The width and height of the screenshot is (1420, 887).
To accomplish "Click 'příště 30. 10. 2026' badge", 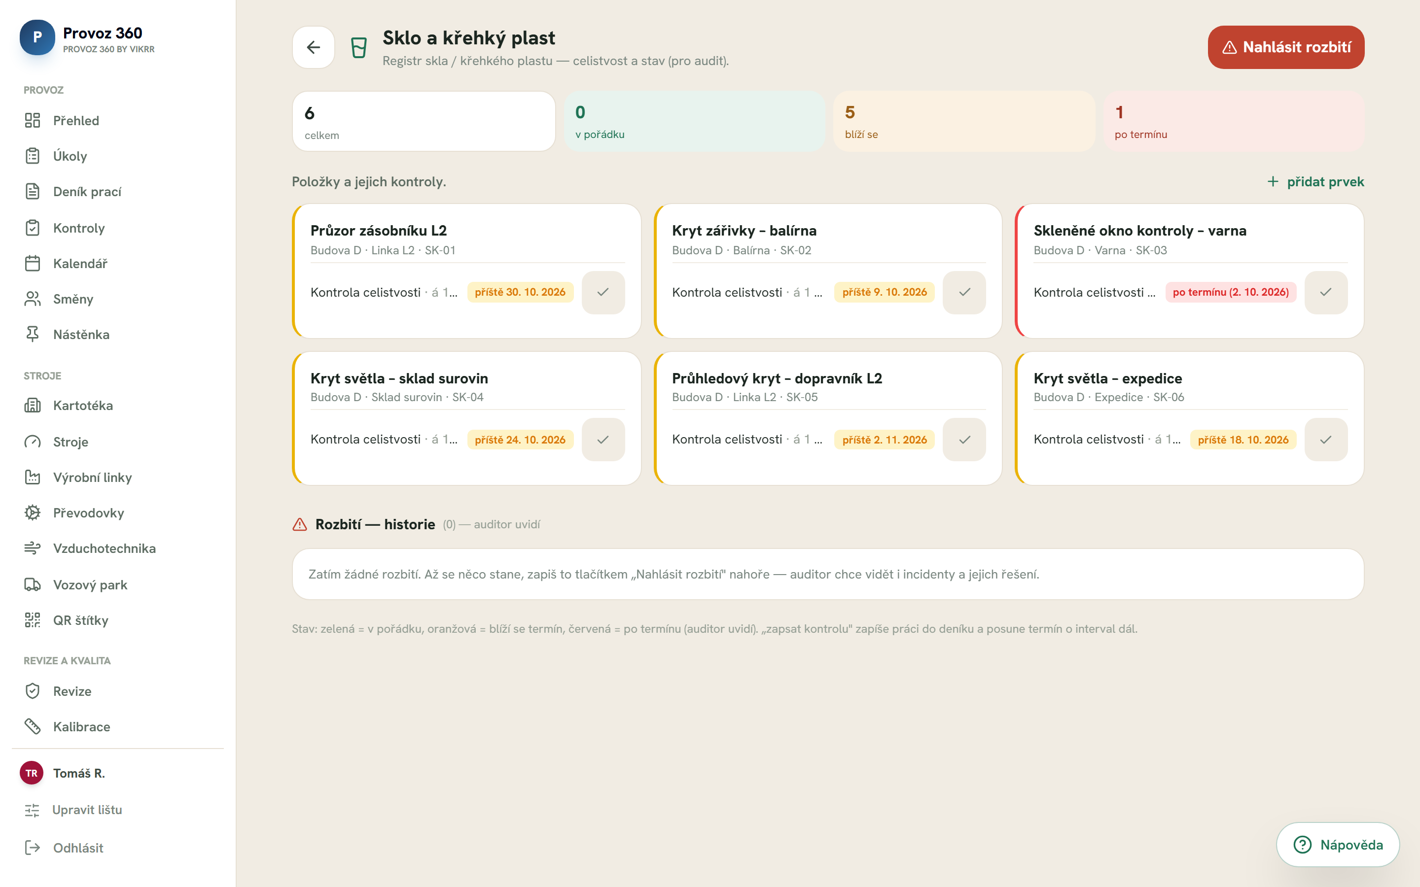I will tap(520, 292).
